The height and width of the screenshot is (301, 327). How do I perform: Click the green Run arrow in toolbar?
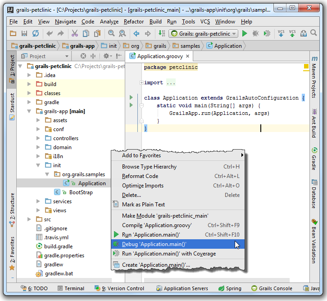tap(245, 33)
